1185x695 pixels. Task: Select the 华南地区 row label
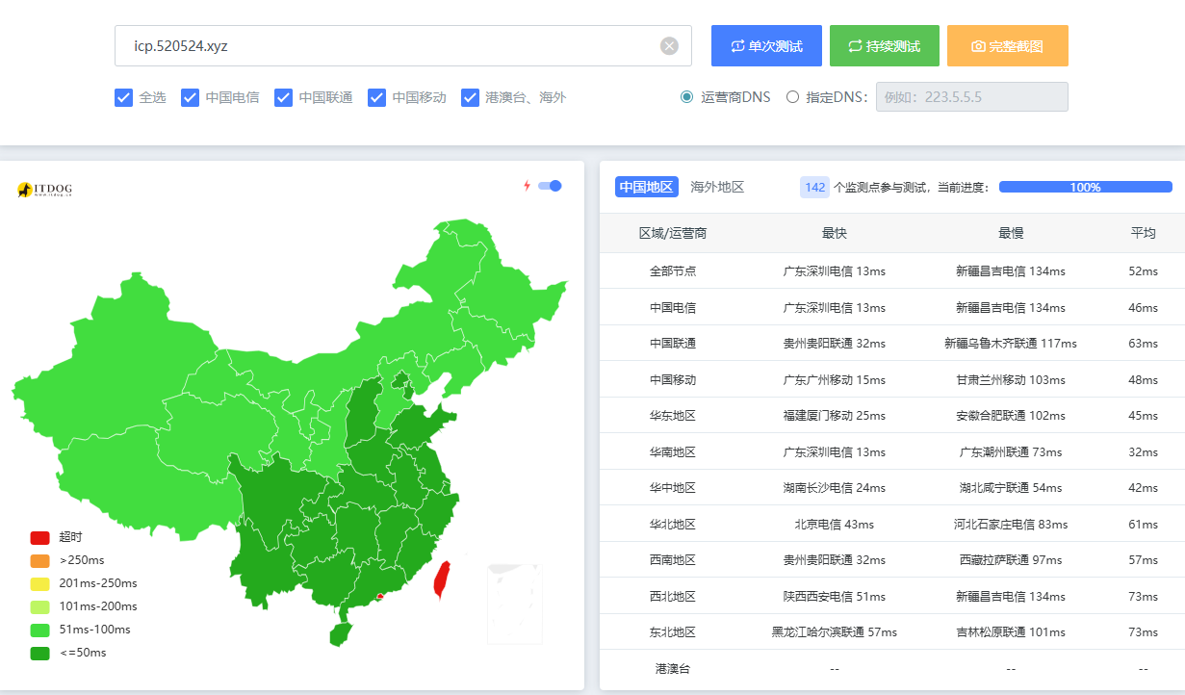coord(673,452)
